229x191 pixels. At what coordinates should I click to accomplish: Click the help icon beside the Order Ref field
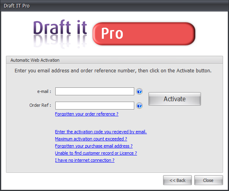pyautogui.click(x=139, y=106)
